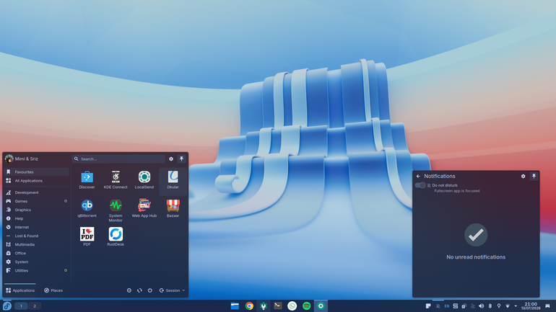The image size is (556, 312).
Task: Open the S-shaped tray icon
Action: pos(456,306)
